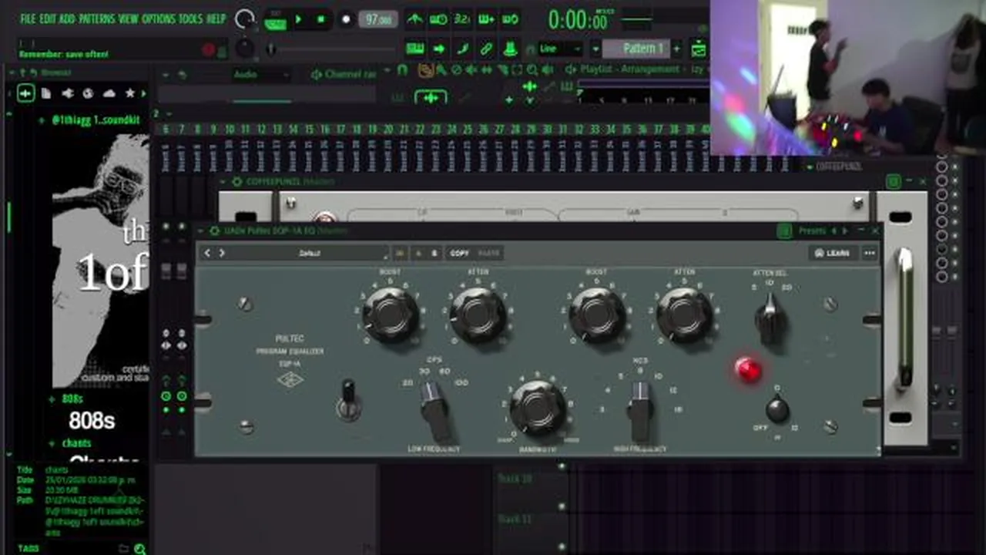Open the Line snap dropdown
Screen dimensions: 986x555
560,49
